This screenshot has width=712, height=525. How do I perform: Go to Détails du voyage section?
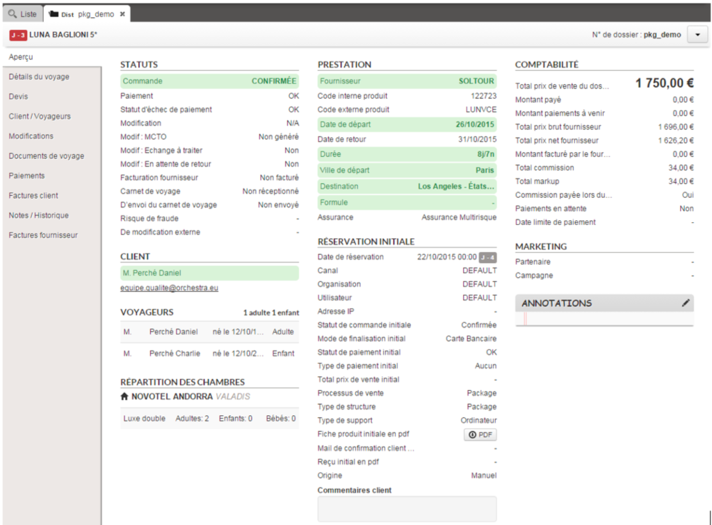pos(39,77)
